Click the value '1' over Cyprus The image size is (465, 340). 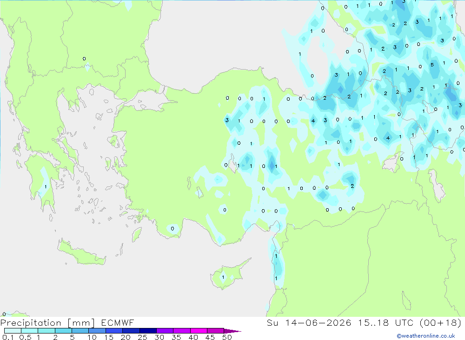223,277
